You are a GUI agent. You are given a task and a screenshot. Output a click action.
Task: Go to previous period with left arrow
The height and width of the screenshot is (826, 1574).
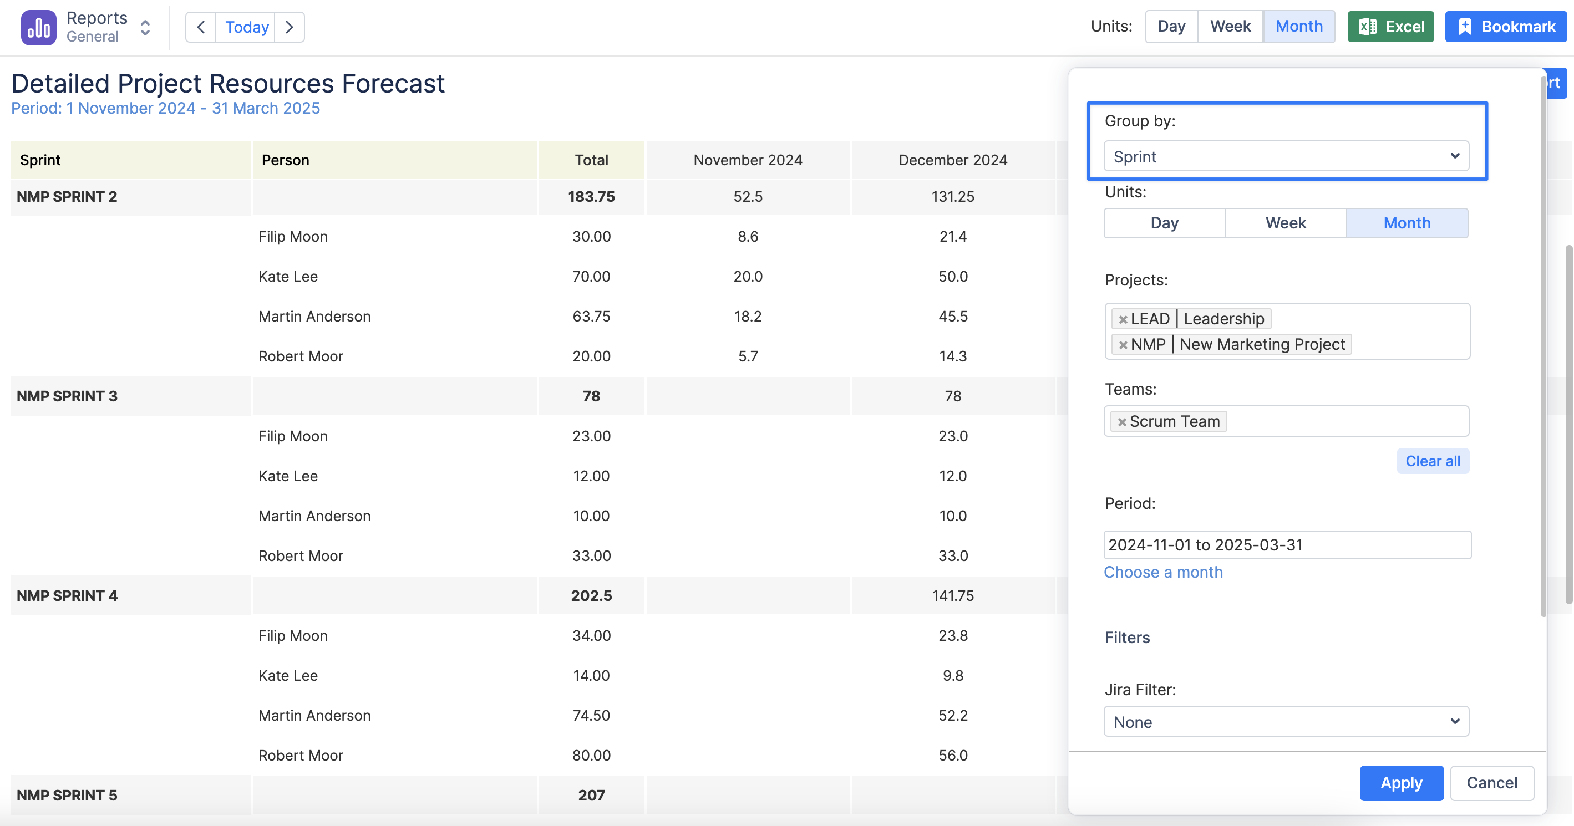pyautogui.click(x=200, y=28)
